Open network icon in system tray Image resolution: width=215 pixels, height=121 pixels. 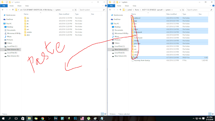tap(197, 118)
